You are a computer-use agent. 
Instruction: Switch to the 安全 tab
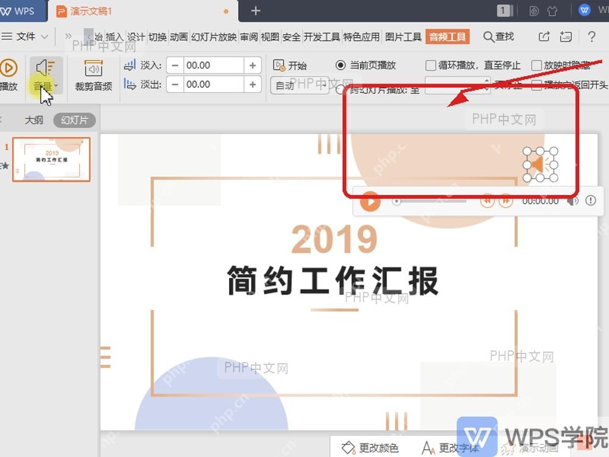click(x=291, y=37)
